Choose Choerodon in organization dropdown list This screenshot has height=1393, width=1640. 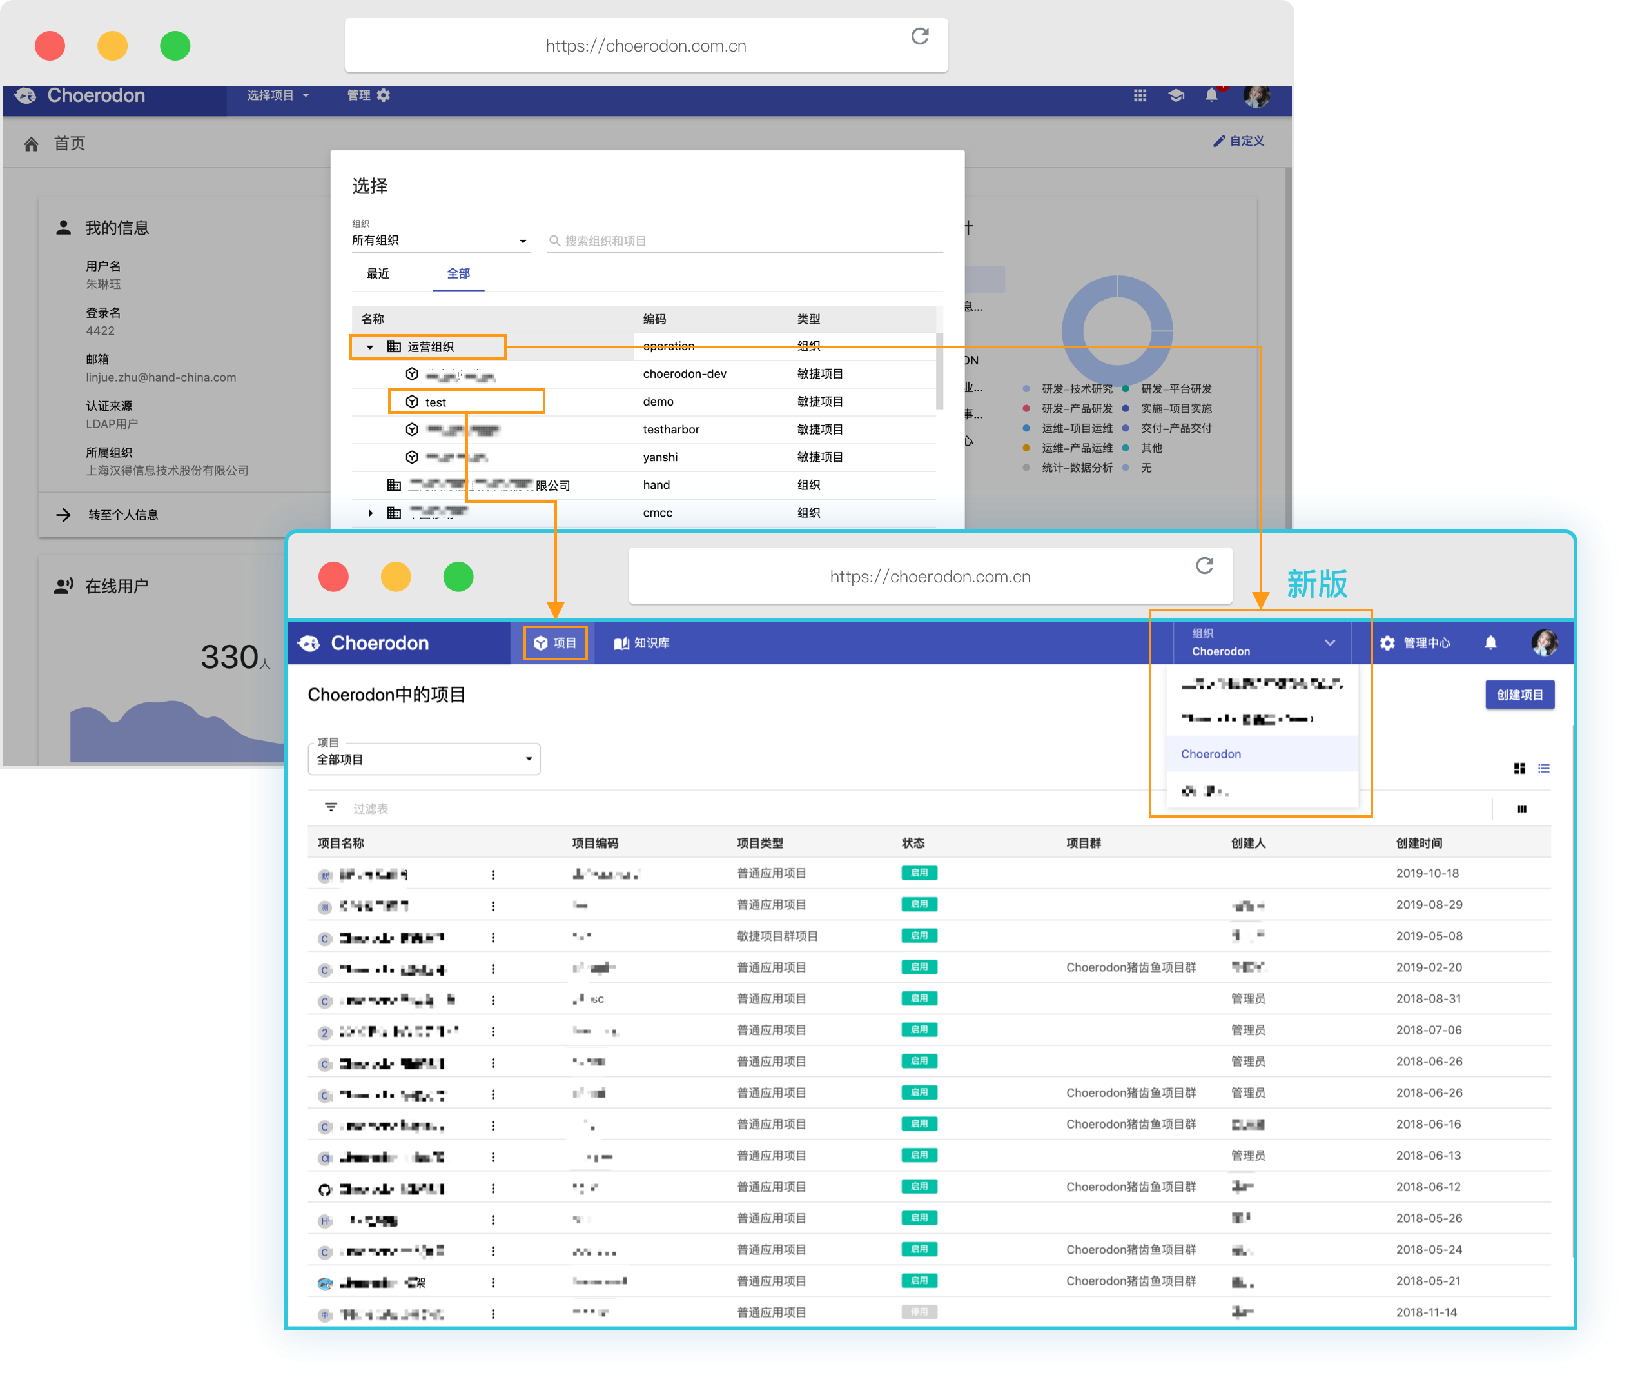tap(1262, 754)
